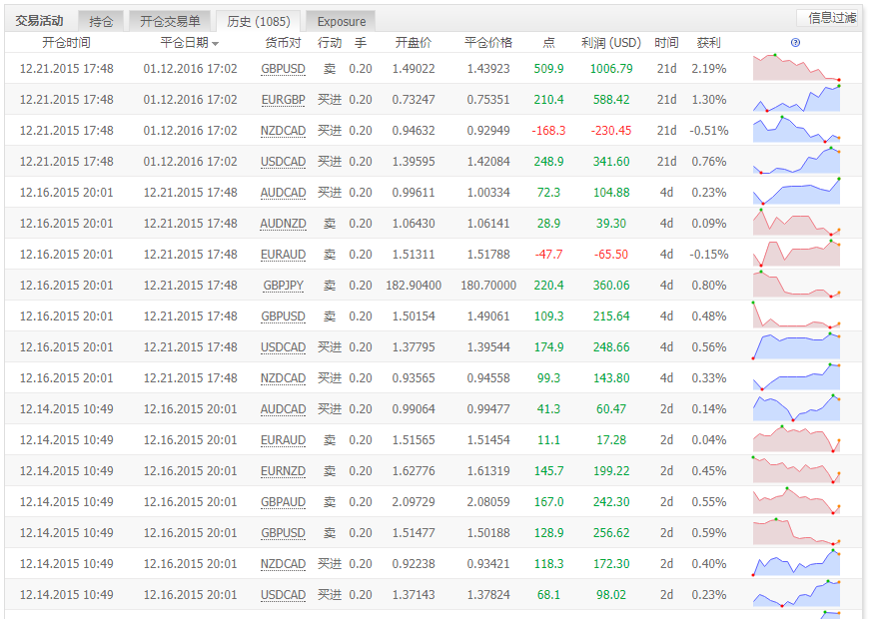Viewport: 870px width, 619px height.
Task: View the NZDCAD -230.45 loss sparkline
Action: coord(796,130)
